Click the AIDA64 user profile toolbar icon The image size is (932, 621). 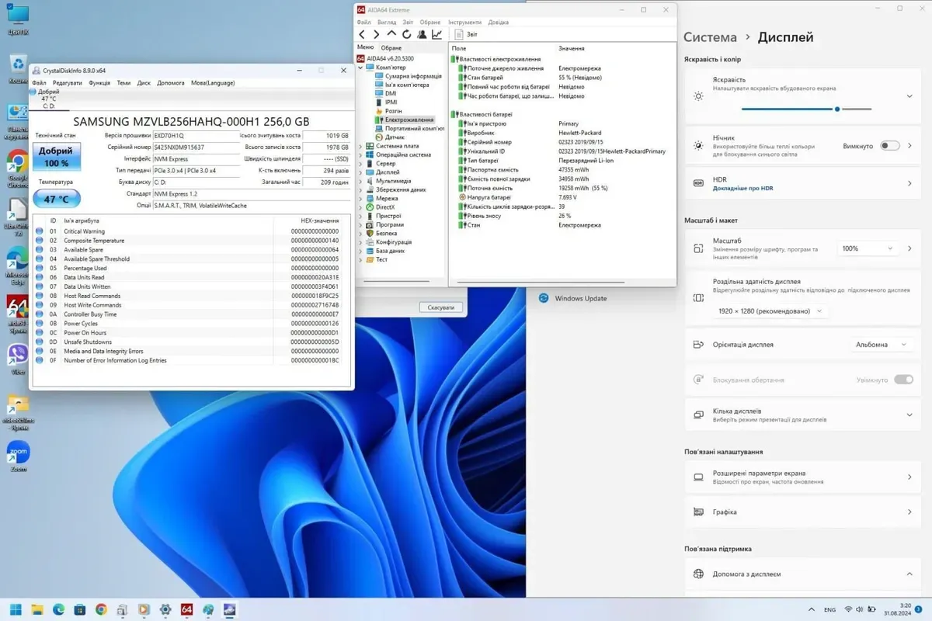point(422,34)
